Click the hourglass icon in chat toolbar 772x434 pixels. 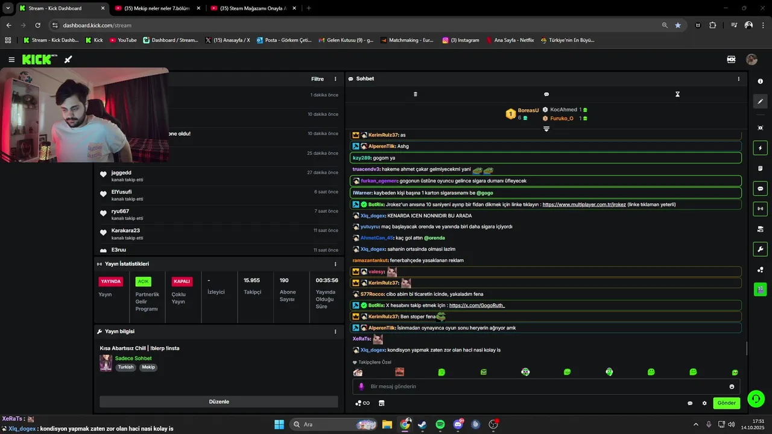point(677,94)
